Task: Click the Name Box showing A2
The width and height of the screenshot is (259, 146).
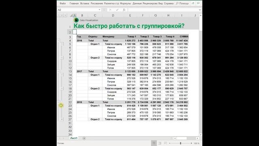Action: [78, 10]
